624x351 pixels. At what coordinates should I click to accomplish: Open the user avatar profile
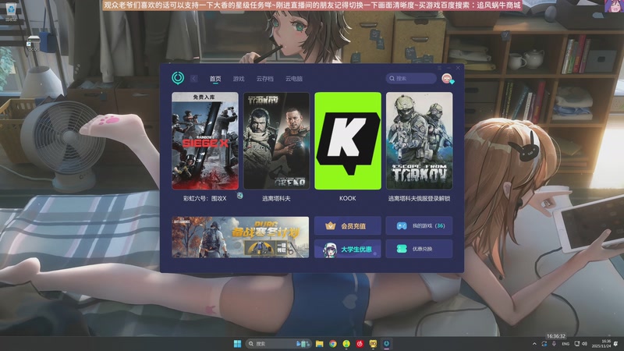(x=447, y=79)
